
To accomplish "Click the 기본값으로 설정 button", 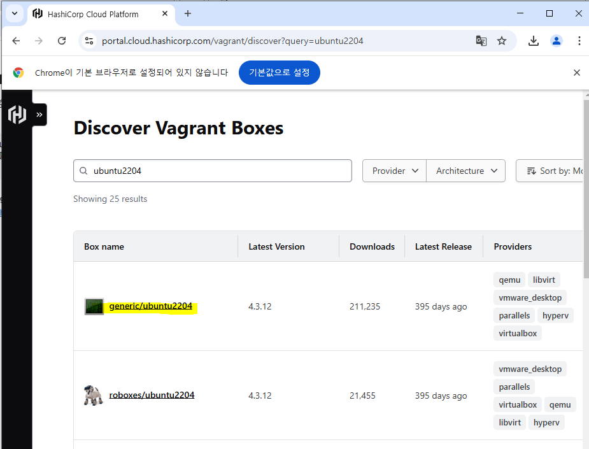I will coord(279,72).
